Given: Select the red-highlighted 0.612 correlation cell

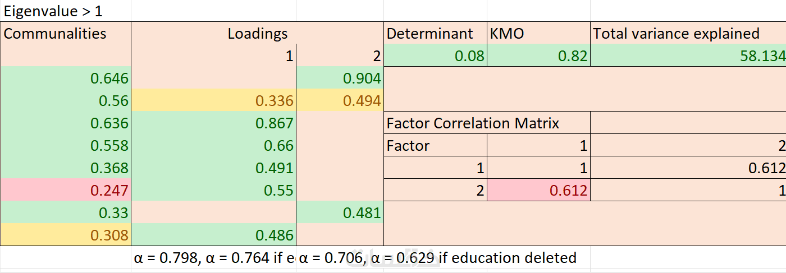Looking at the screenshot, I should click(x=538, y=190).
